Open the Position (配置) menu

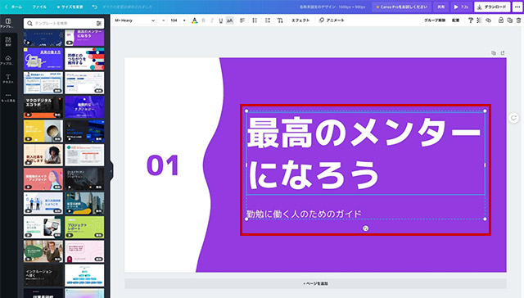point(455,20)
